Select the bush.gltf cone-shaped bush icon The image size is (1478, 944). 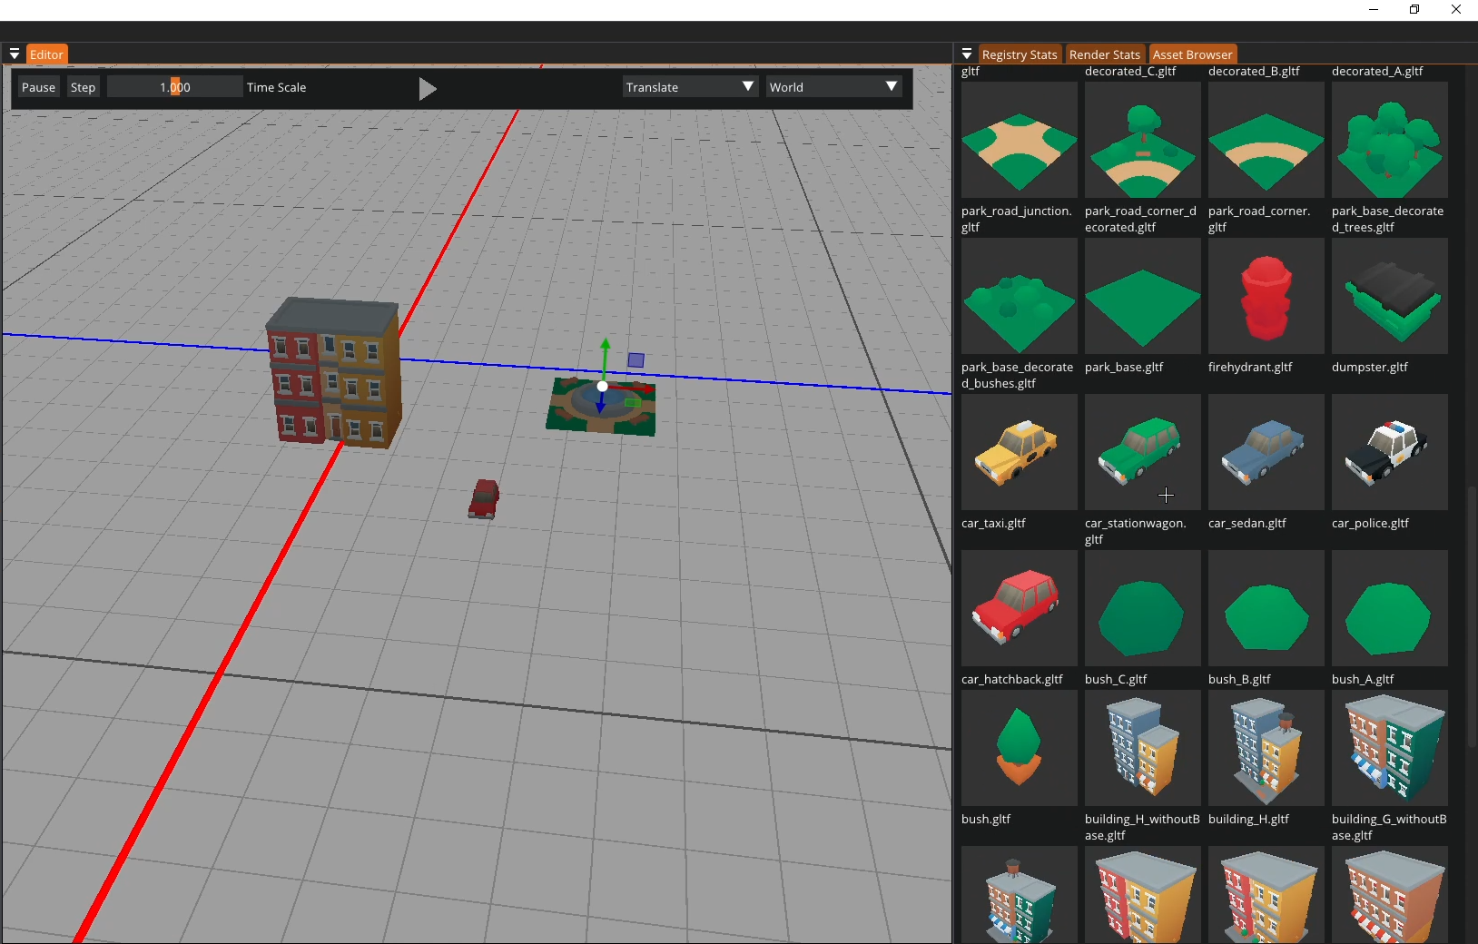click(1019, 748)
